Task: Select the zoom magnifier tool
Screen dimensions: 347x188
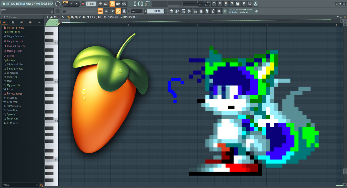Action: tap(96, 17)
